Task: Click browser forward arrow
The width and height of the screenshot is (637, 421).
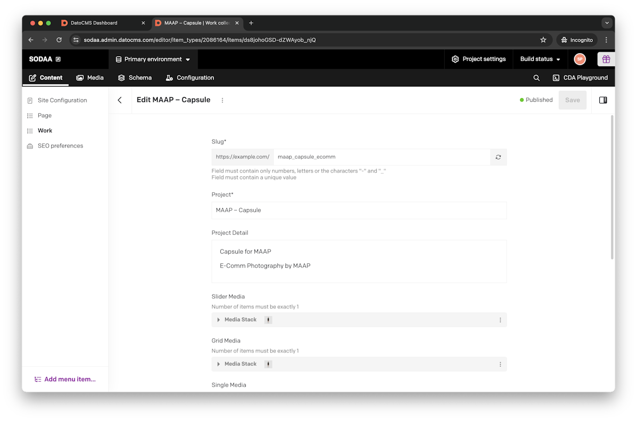Action: click(x=45, y=40)
